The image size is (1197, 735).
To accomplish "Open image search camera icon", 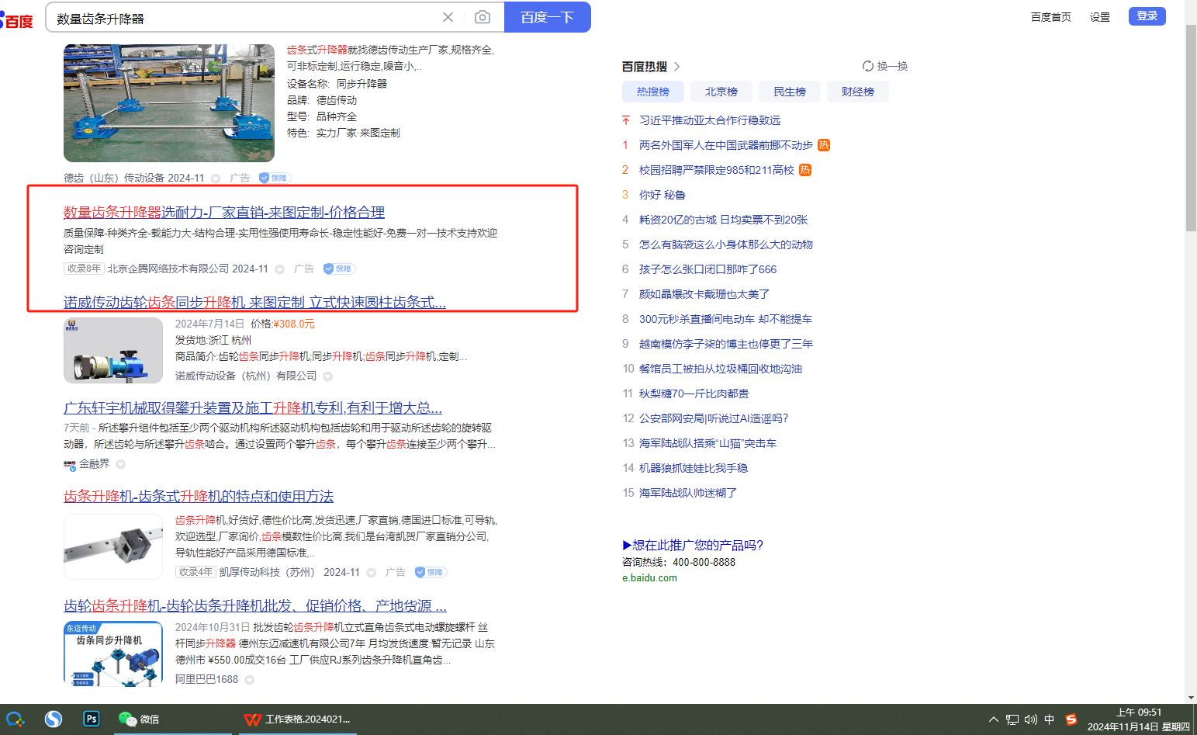I will coord(482,17).
